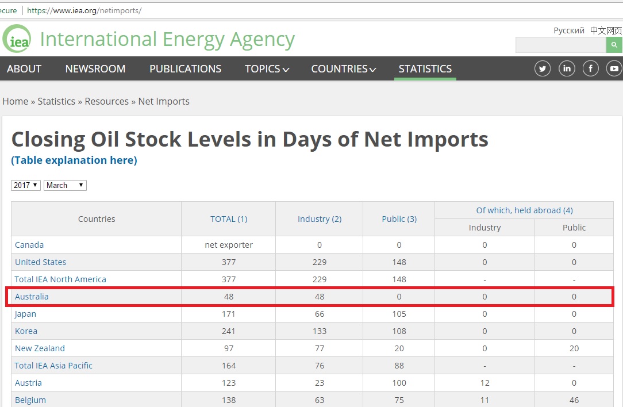Open the year dropdown showing 2017
This screenshot has width=623, height=407.
26,185
